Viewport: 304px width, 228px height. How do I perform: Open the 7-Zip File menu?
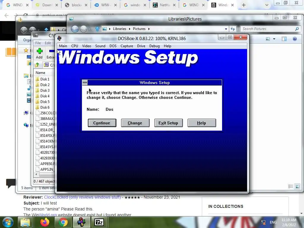(x=38, y=43)
